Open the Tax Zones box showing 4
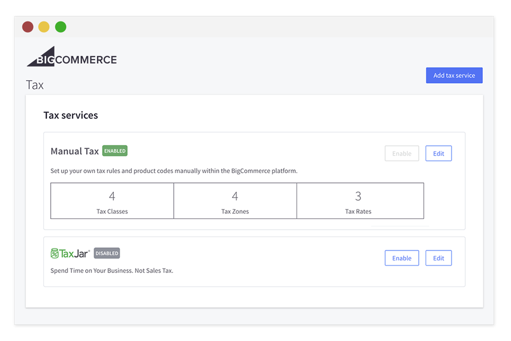Image resolution: width=511 pixels, height=341 pixels. click(x=235, y=201)
